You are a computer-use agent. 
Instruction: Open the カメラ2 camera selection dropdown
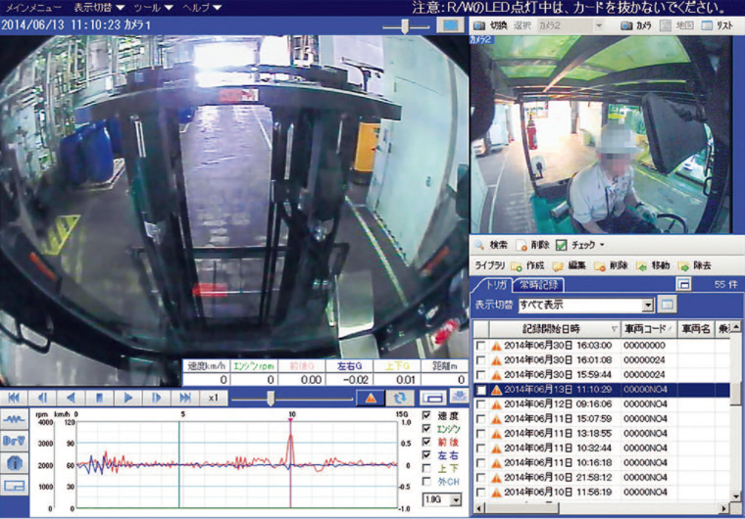coord(599,24)
